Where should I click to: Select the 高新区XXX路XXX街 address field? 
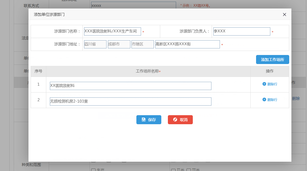pyautogui.click(x=187, y=44)
